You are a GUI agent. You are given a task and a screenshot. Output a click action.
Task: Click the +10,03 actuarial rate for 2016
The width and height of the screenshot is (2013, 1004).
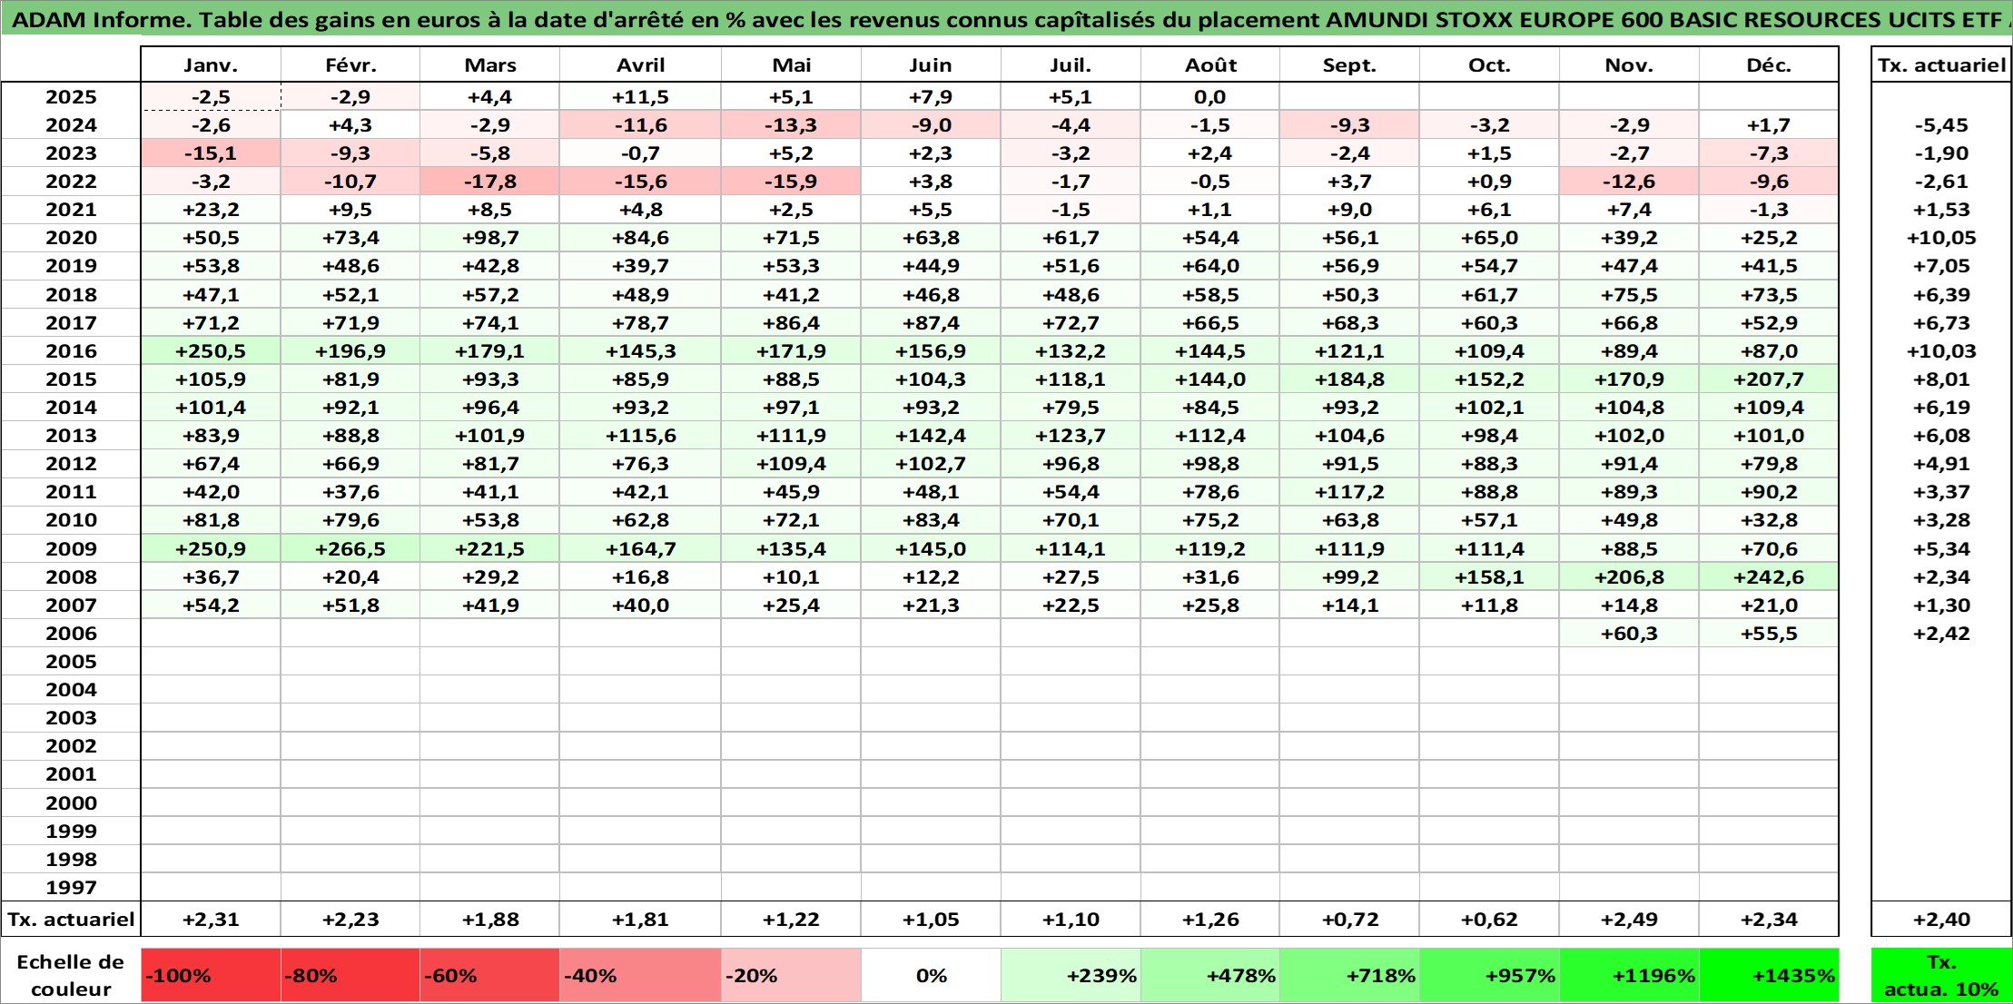tap(1942, 351)
